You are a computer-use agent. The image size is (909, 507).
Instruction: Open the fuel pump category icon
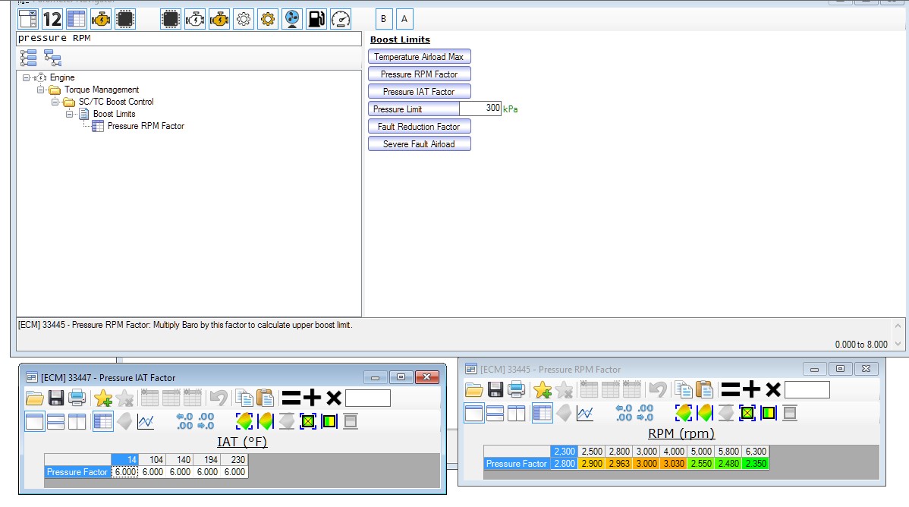coord(316,19)
